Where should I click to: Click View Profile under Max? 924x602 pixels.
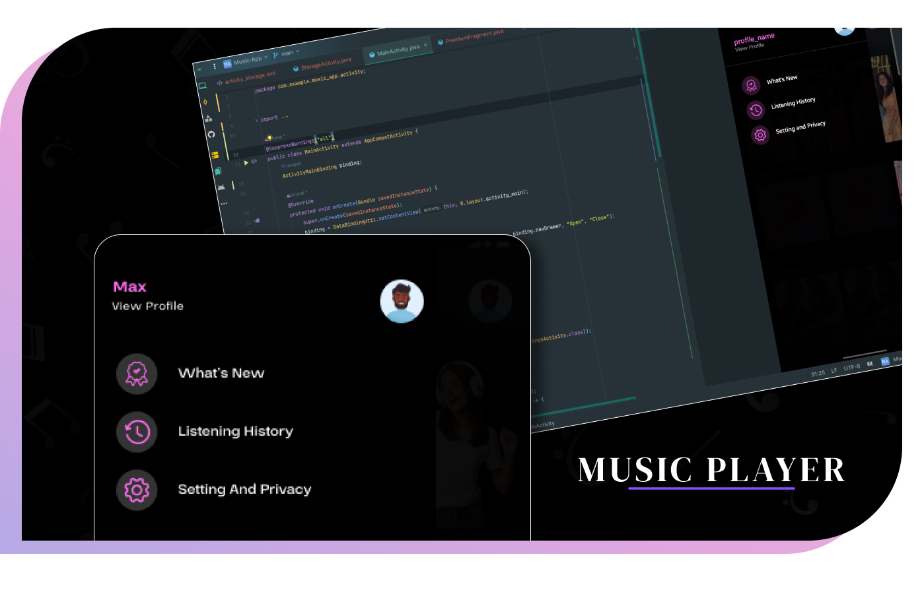(148, 306)
